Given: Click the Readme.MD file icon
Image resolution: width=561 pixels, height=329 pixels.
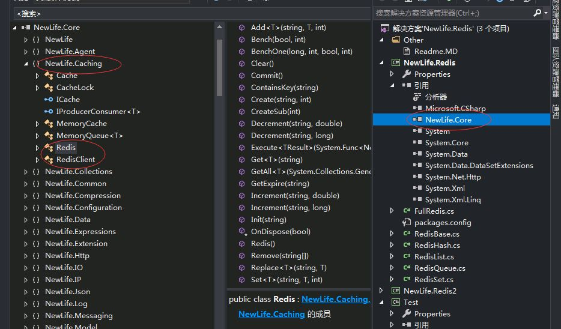Looking at the screenshot, I should click(407, 51).
